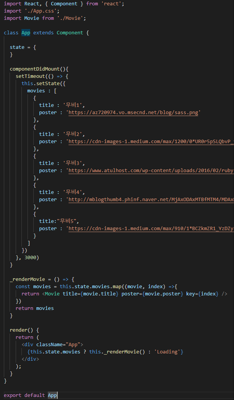This screenshot has width=234, height=400.
Task: Click the 'Loading' string literal
Action: (x=167, y=352)
